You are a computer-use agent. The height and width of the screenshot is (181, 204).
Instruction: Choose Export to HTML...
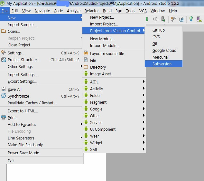[42, 111]
